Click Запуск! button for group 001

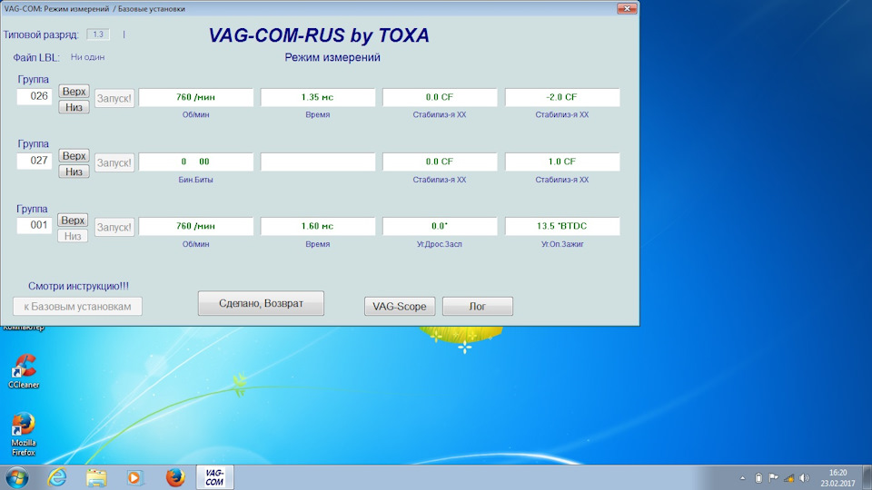coord(114,227)
